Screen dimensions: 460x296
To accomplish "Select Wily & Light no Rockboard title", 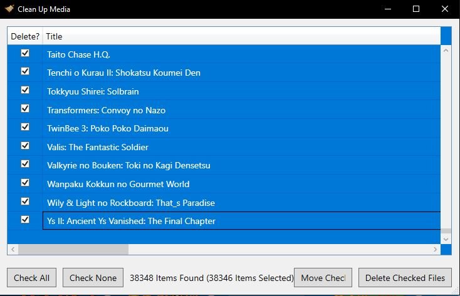I will tap(131, 203).
